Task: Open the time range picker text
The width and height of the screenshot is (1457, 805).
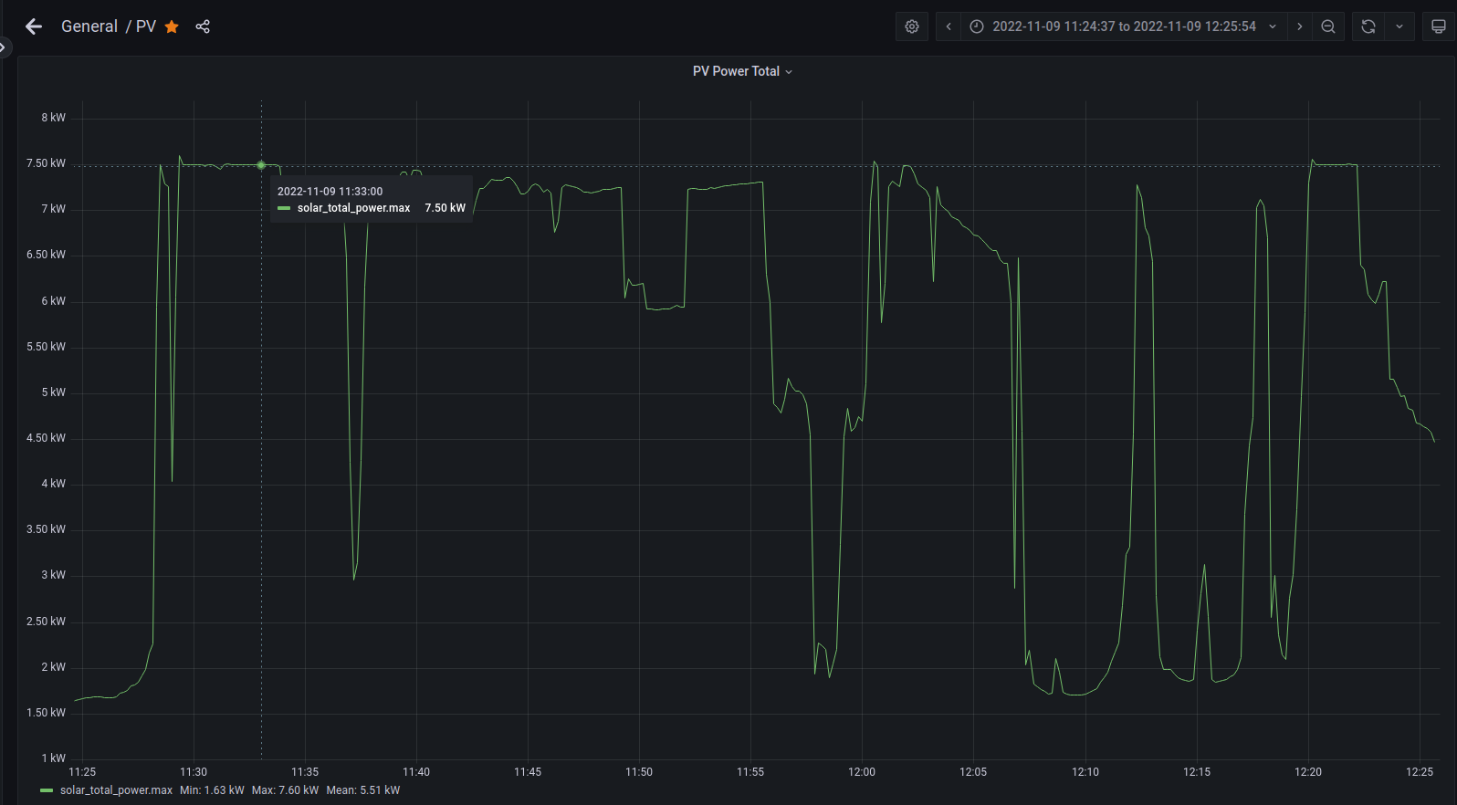Action: point(1123,26)
